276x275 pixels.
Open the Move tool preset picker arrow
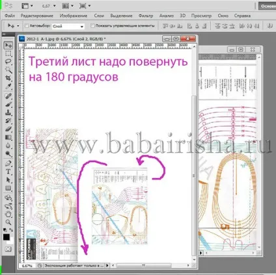(18, 26)
